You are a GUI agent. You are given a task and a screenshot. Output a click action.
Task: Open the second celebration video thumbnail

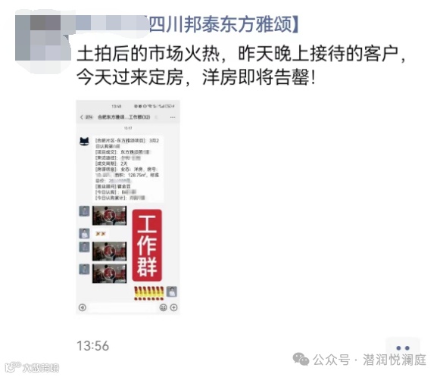pyautogui.click(x=110, y=251)
